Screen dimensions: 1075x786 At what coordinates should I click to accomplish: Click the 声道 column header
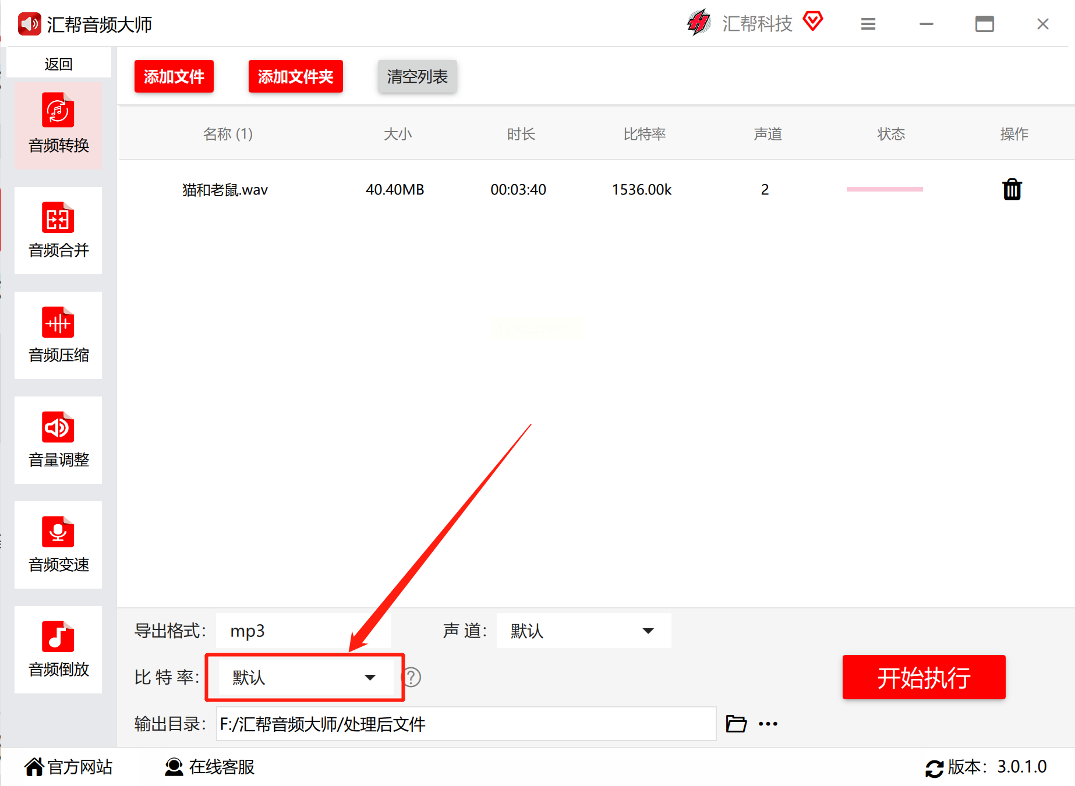pos(768,134)
